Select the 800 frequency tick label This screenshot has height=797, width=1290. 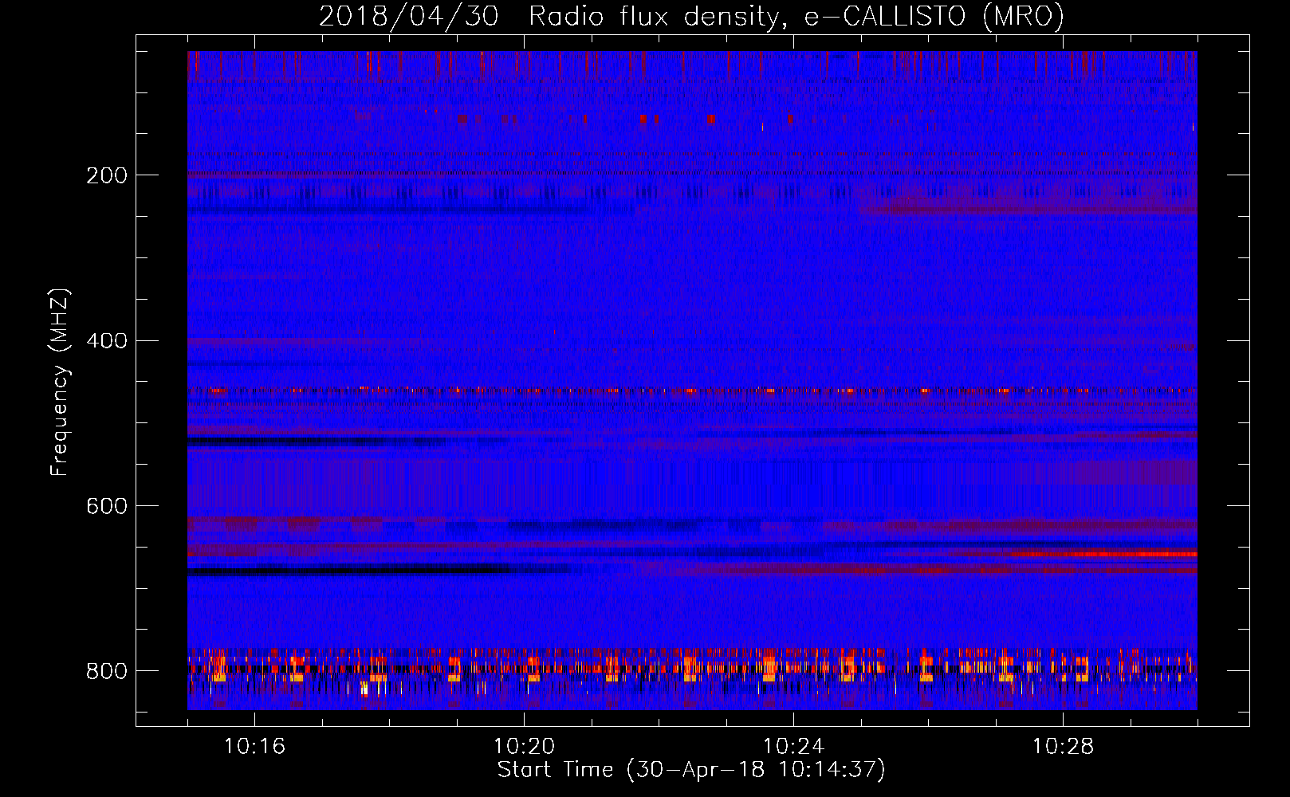pos(107,671)
